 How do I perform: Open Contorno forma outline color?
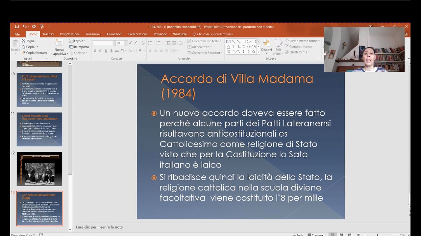pos(299,47)
